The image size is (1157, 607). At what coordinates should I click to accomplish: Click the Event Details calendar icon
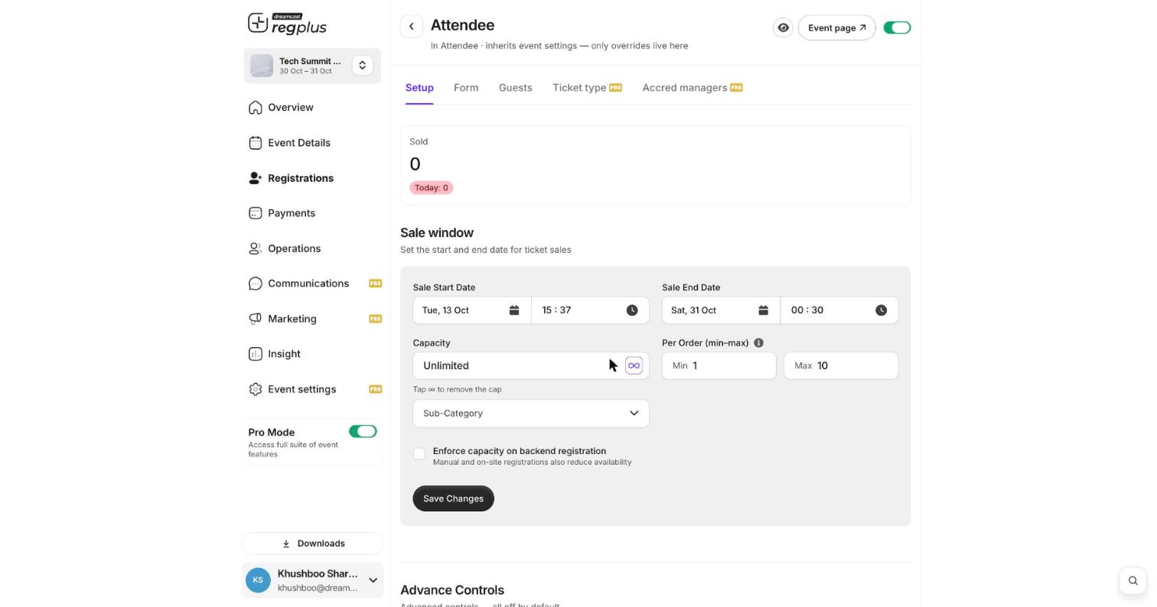pos(255,143)
